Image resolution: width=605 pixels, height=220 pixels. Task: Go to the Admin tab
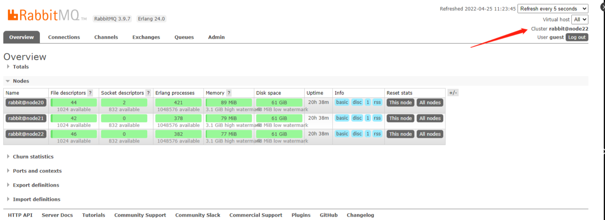point(216,37)
